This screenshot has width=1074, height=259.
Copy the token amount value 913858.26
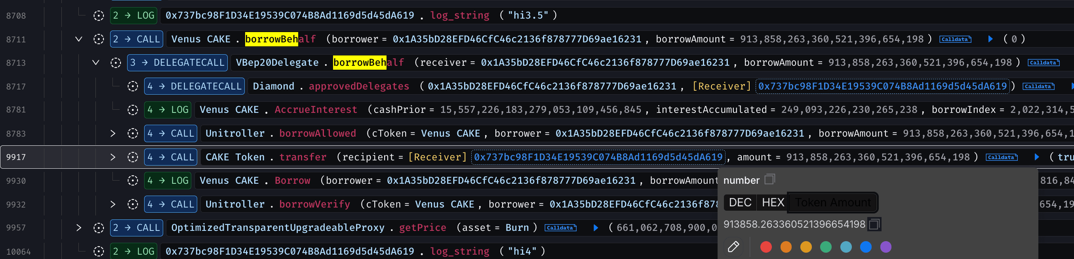874,225
